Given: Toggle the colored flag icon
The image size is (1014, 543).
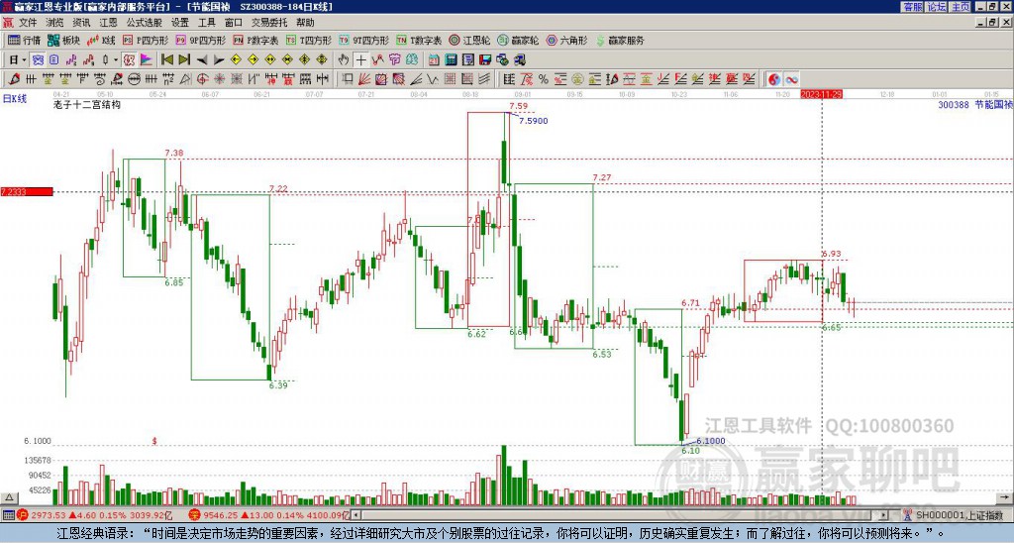Looking at the screenshot, I should point(147,60).
